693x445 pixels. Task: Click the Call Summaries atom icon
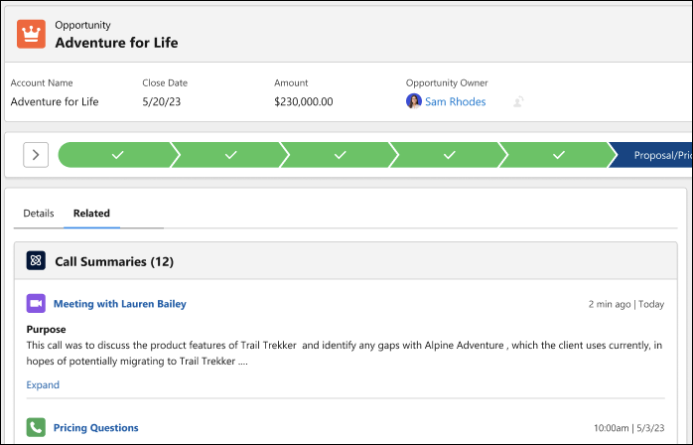[36, 260]
